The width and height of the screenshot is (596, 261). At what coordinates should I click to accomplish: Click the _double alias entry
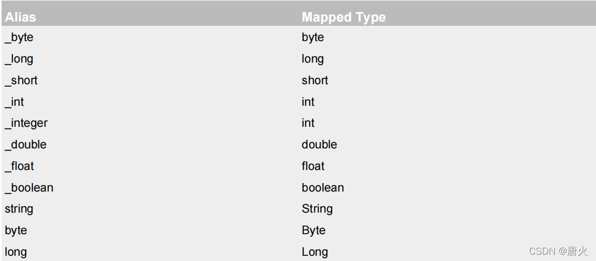point(25,144)
